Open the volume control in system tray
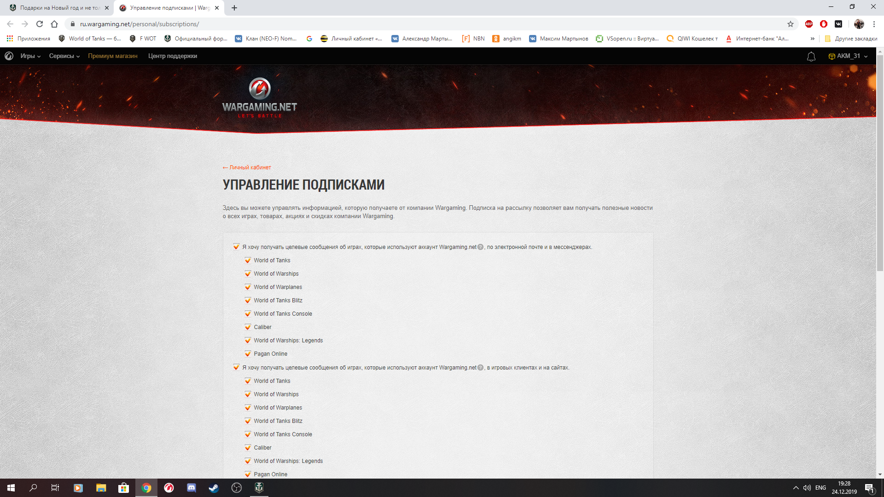The width and height of the screenshot is (884, 497). pyautogui.click(x=807, y=488)
